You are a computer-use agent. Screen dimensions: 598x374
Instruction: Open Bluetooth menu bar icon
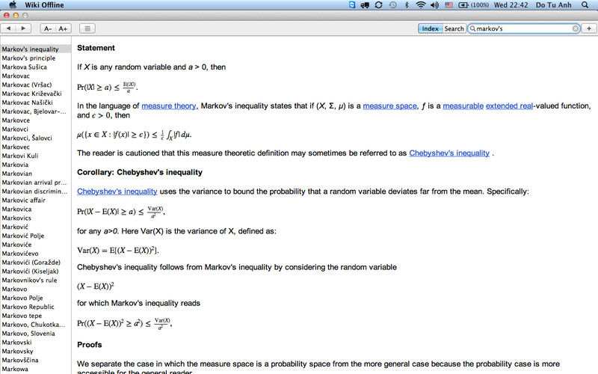407,5
